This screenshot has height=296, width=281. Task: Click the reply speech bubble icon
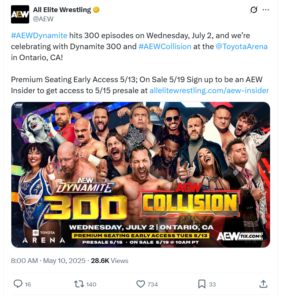18,284
